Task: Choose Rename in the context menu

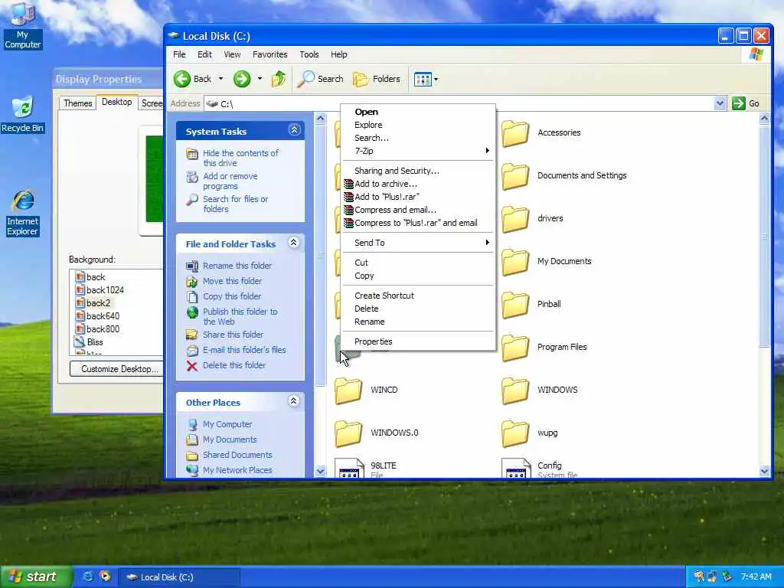Action: [418, 322]
